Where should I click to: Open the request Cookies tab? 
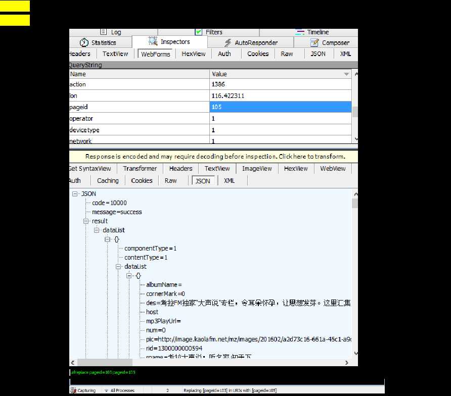(258, 54)
